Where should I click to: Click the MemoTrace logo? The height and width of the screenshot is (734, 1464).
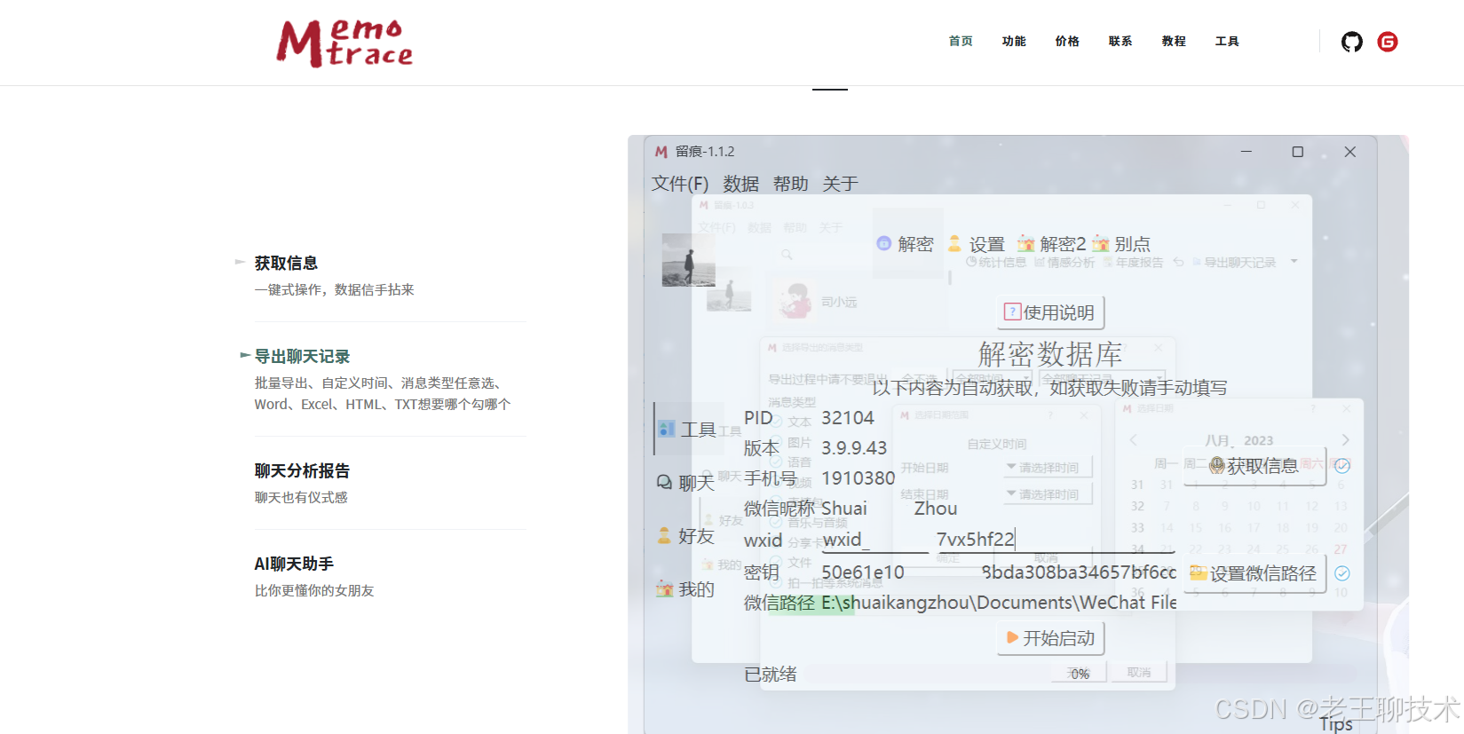(x=344, y=43)
